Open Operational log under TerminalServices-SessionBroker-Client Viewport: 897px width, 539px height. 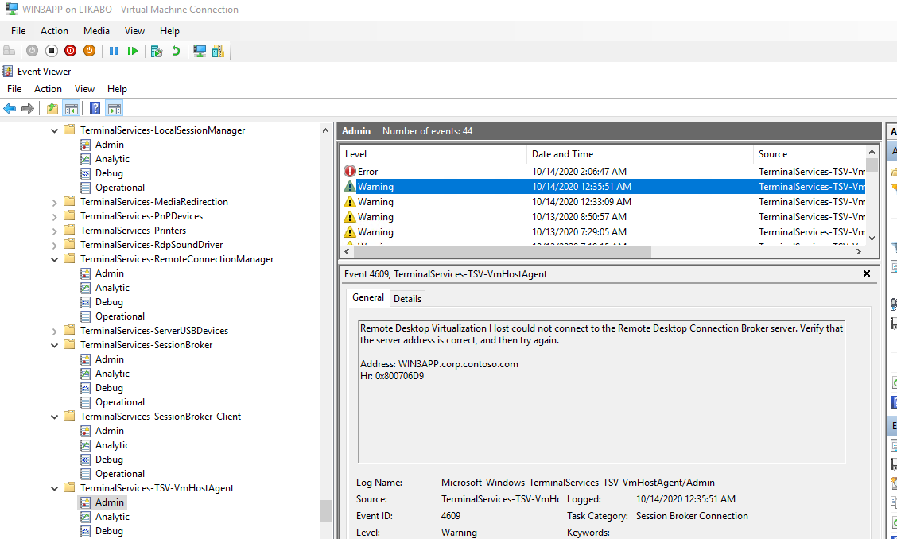pyautogui.click(x=119, y=474)
